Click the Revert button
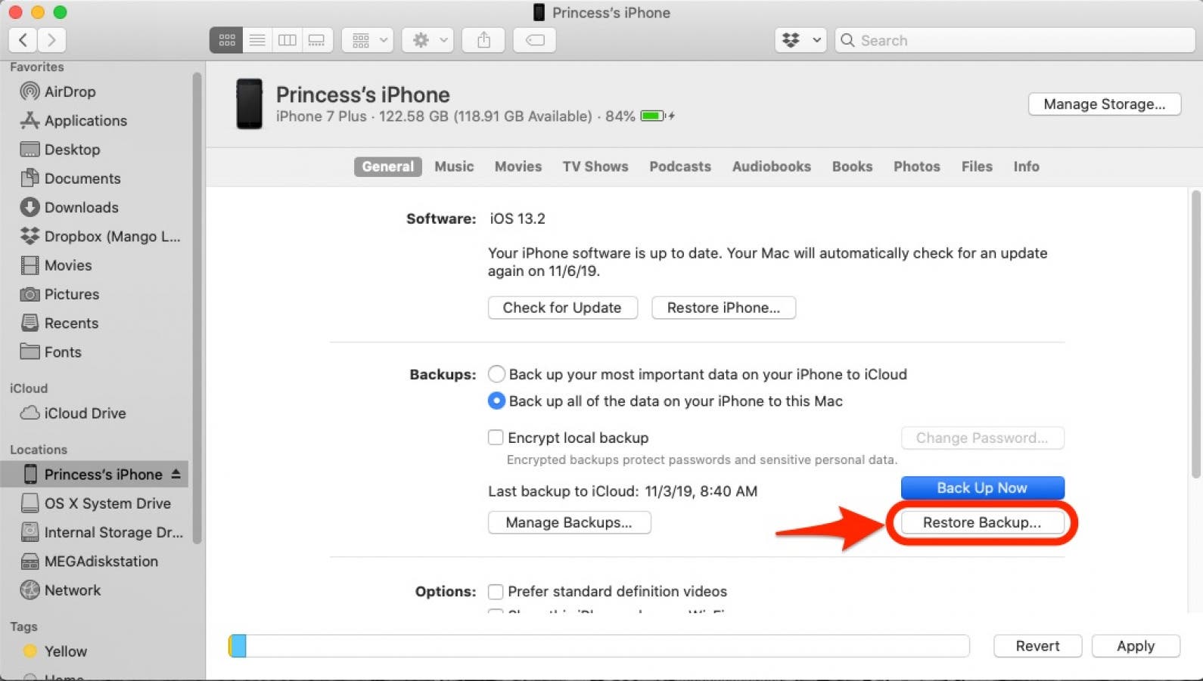Viewport: 1203px width, 681px height. point(1037,646)
